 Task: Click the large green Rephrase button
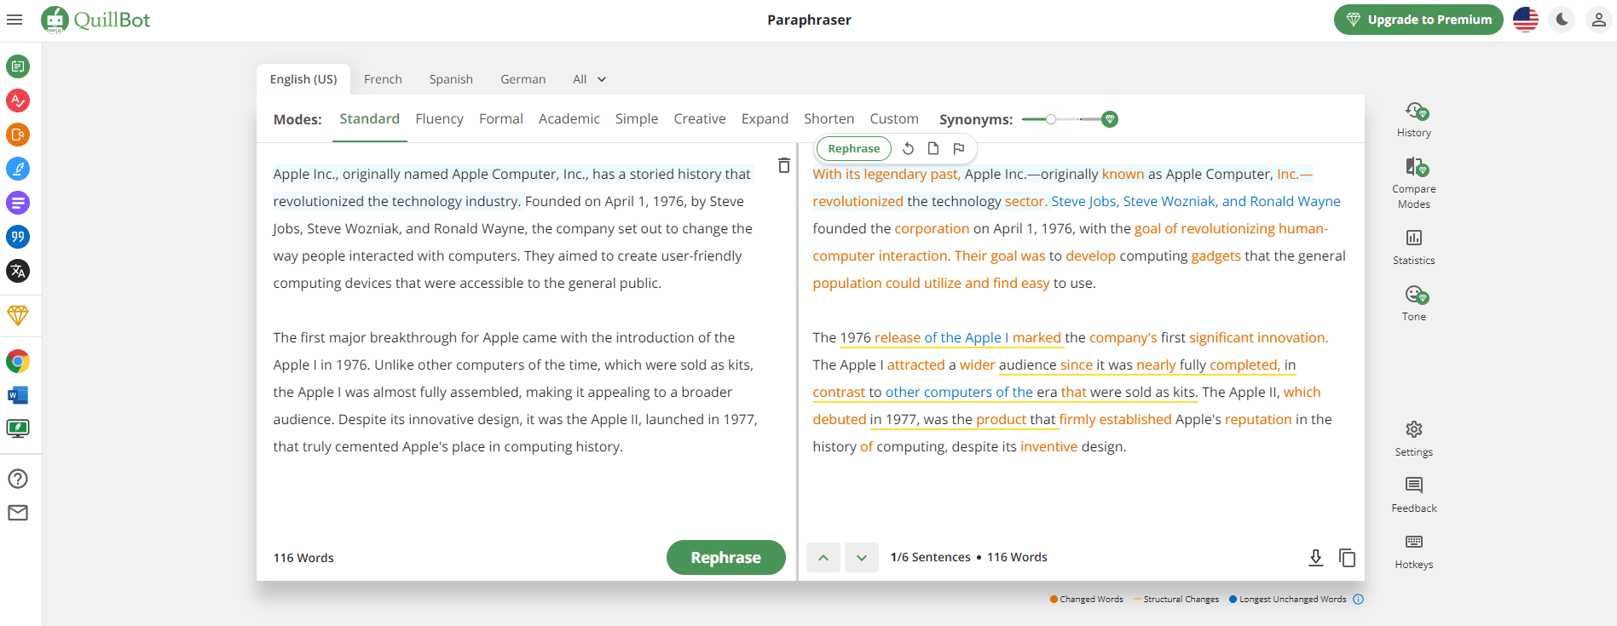725,558
